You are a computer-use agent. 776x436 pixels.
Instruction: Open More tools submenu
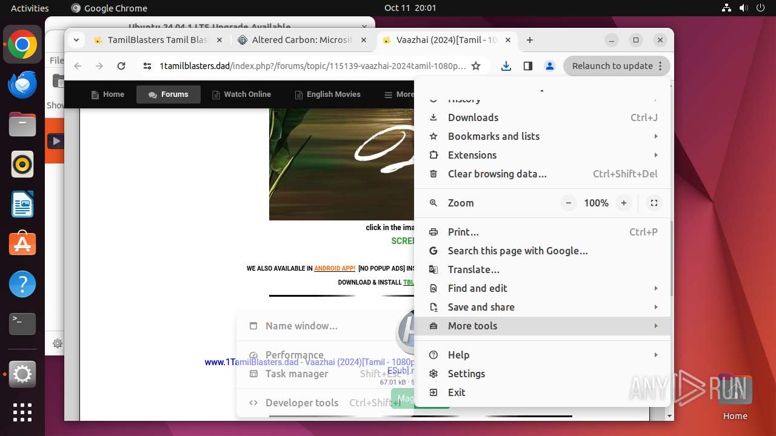pyautogui.click(x=543, y=326)
